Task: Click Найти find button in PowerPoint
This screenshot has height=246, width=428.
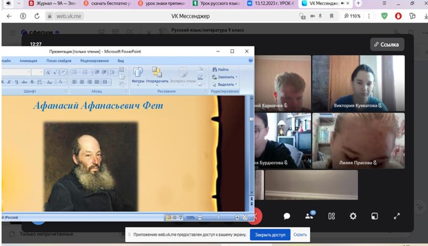Action: 221,69
